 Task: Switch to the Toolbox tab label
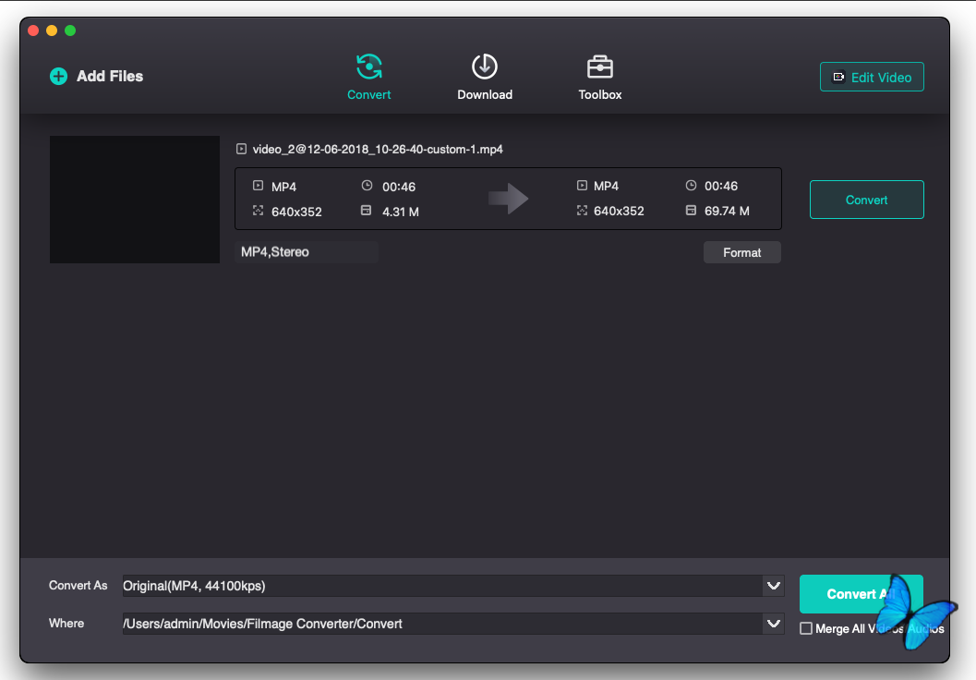pos(600,95)
